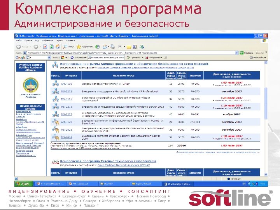Click the green Refresh page icon

pyautogui.click(x=51, y=47)
